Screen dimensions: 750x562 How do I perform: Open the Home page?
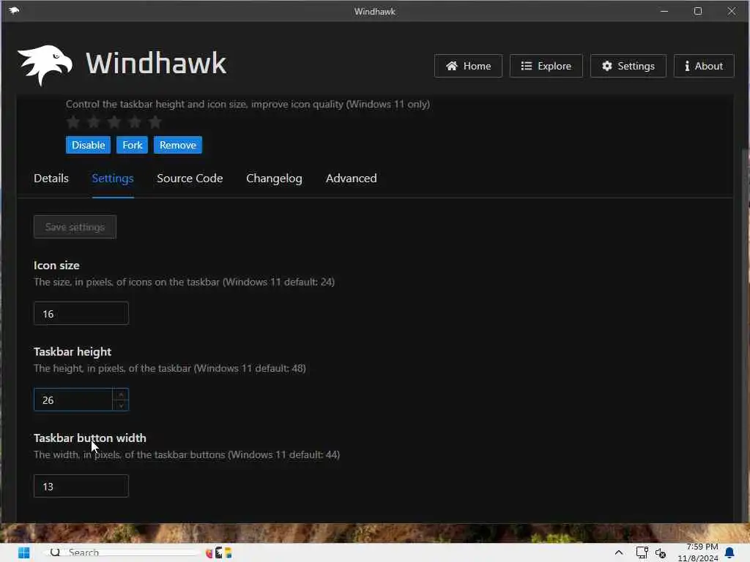[x=468, y=66]
